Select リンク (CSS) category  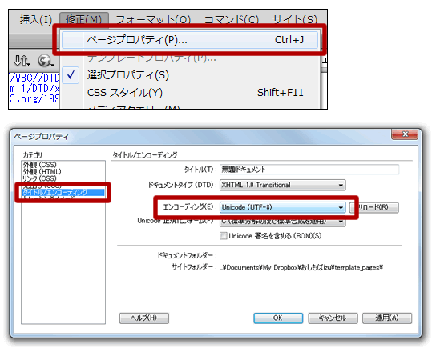coord(39,178)
